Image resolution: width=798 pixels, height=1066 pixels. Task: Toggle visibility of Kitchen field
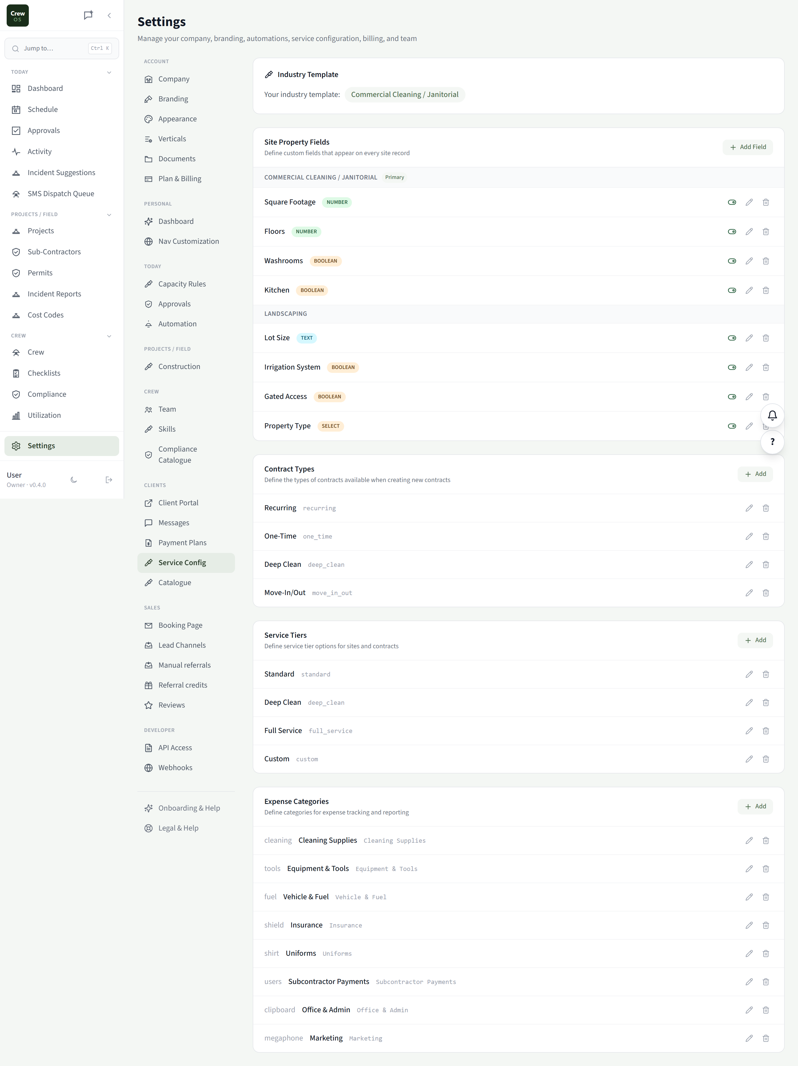click(731, 291)
